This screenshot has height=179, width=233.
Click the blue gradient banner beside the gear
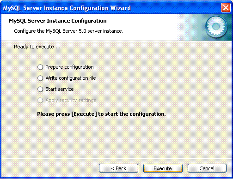tap(190, 27)
